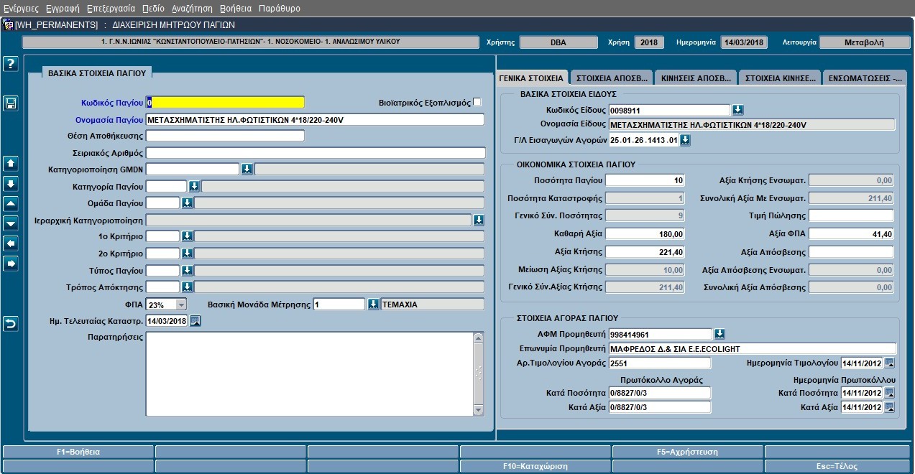Open the Πεδίο menu
The image size is (915, 474).
coord(153,9)
